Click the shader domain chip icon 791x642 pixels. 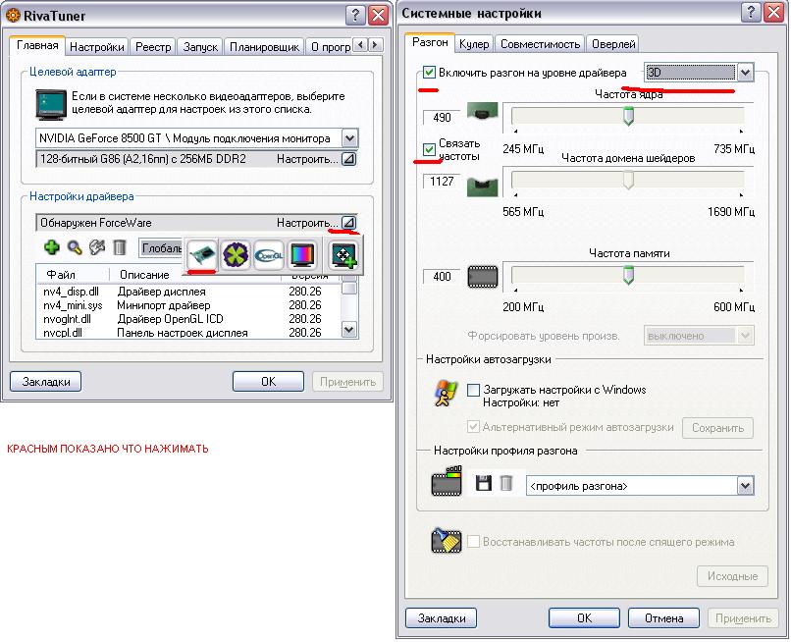click(482, 187)
